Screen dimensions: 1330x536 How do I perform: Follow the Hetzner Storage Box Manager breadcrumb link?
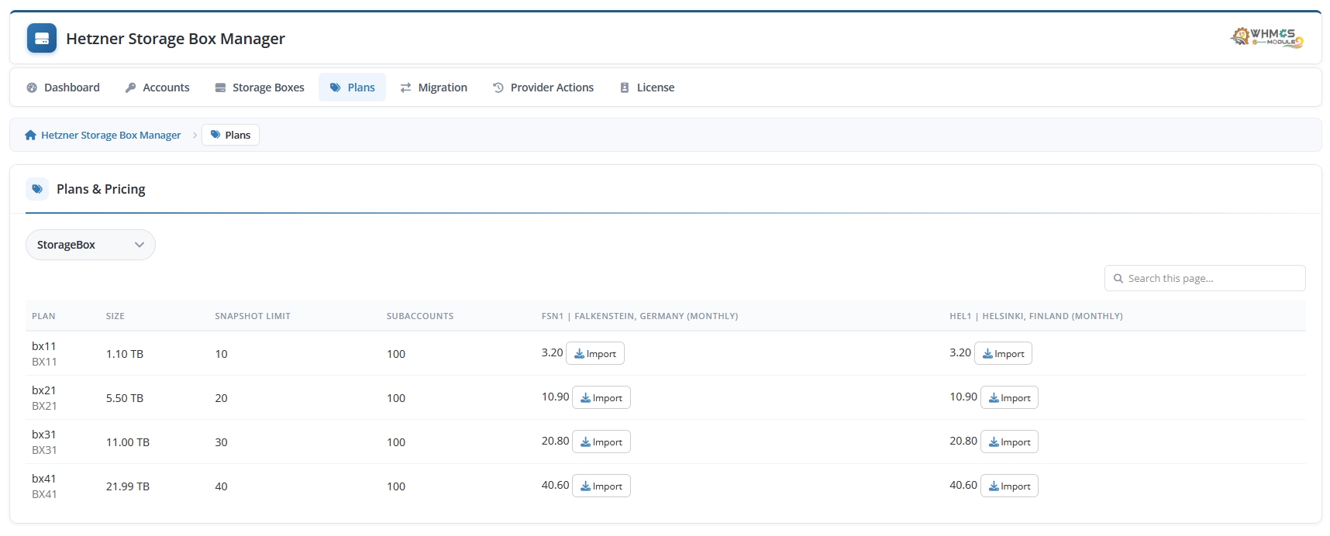[111, 135]
